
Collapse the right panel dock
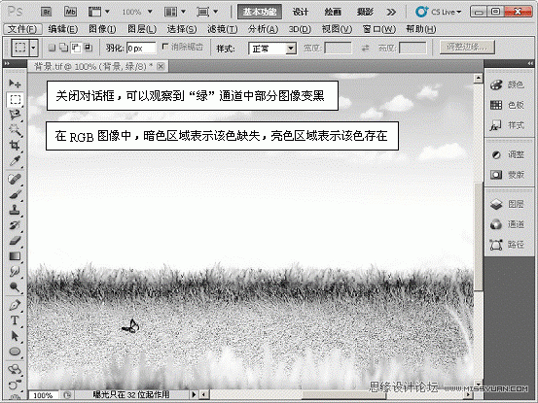point(530,63)
